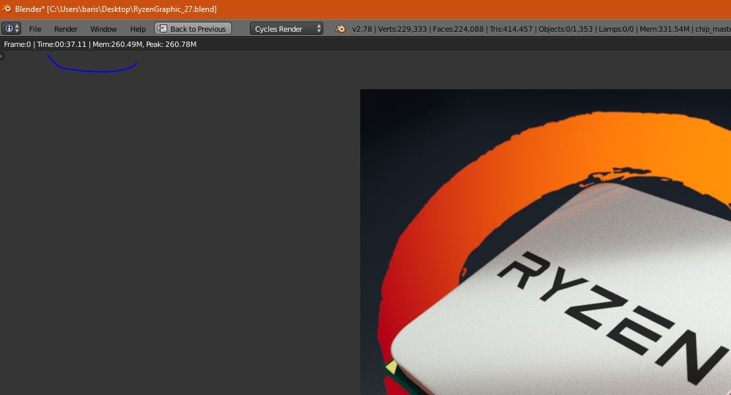This screenshot has height=395, width=731.
Task: Click the Mem:331.54M statistic in the header
Action: 664,29
